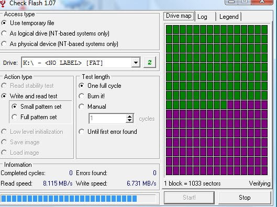277x207 pixels.
Task: Select Manual test length option
Action: [92, 107]
